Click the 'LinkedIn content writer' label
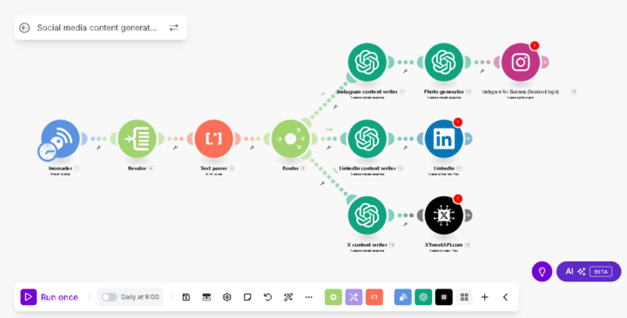Viewport: 627px width, 318px height. click(367, 169)
